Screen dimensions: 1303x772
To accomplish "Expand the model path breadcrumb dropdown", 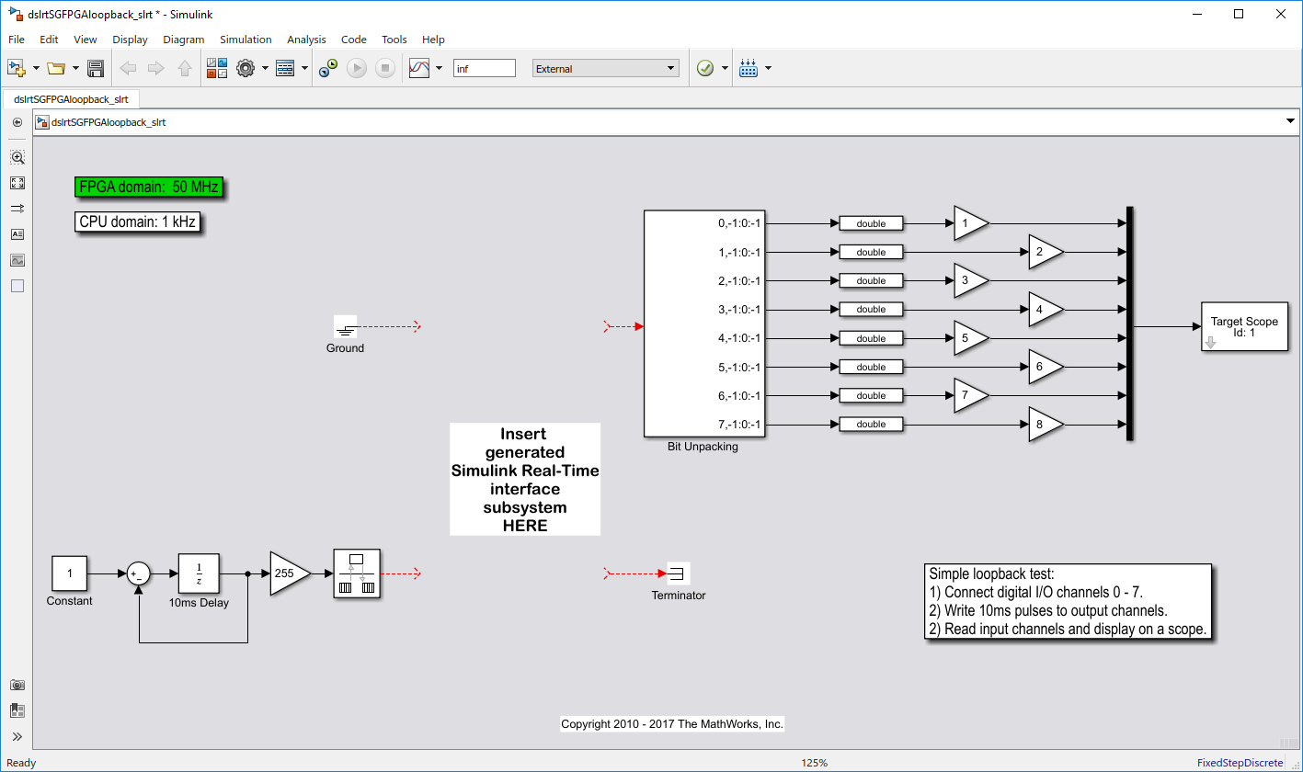I will pos(1289,121).
